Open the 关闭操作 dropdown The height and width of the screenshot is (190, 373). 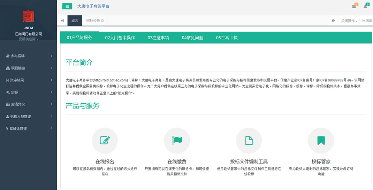[x=349, y=21]
